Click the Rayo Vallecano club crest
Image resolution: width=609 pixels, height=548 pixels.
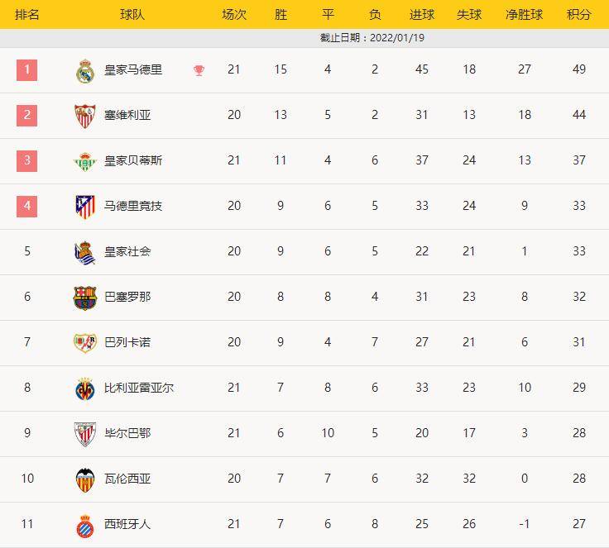click(x=84, y=342)
